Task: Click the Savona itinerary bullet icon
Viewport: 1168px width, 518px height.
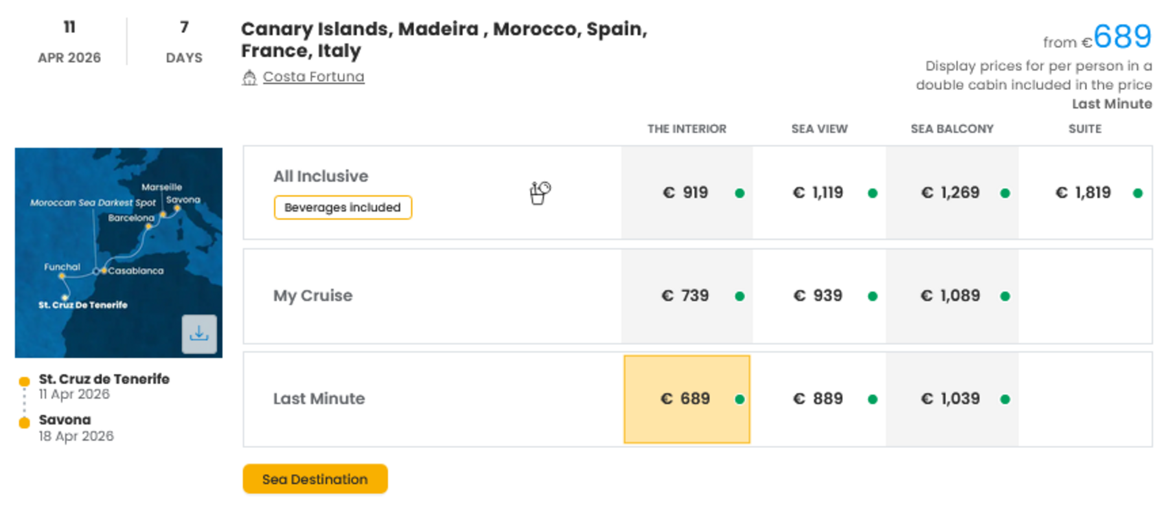Action: pos(25,421)
